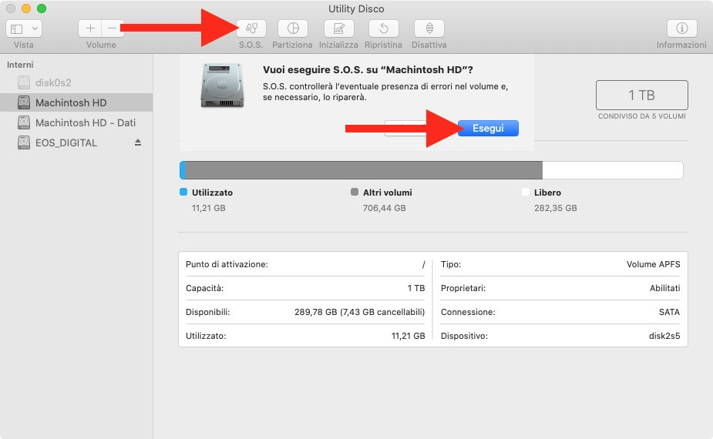This screenshot has height=439, width=713.
Task: Click the hard drive image in dialog
Action: 222,85
